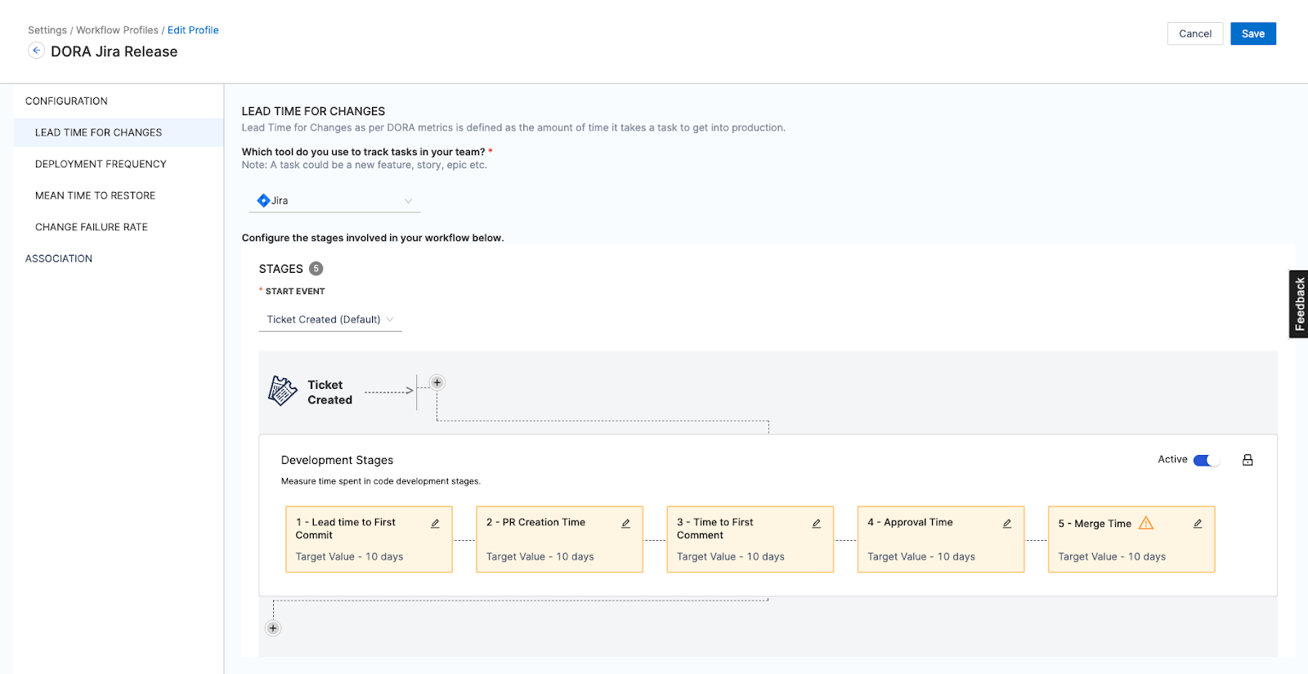The image size is (1308, 674).
Task: Add a stage below Development Stages
Action: (x=273, y=628)
